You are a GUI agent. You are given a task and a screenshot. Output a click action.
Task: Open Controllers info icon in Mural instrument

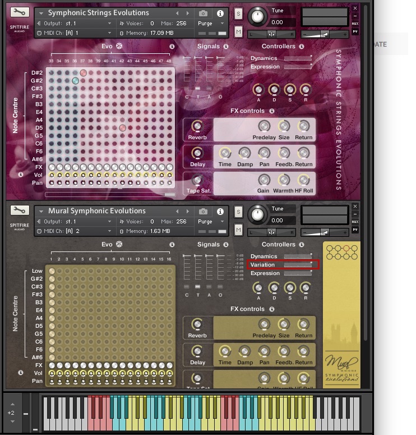point(302,245)
